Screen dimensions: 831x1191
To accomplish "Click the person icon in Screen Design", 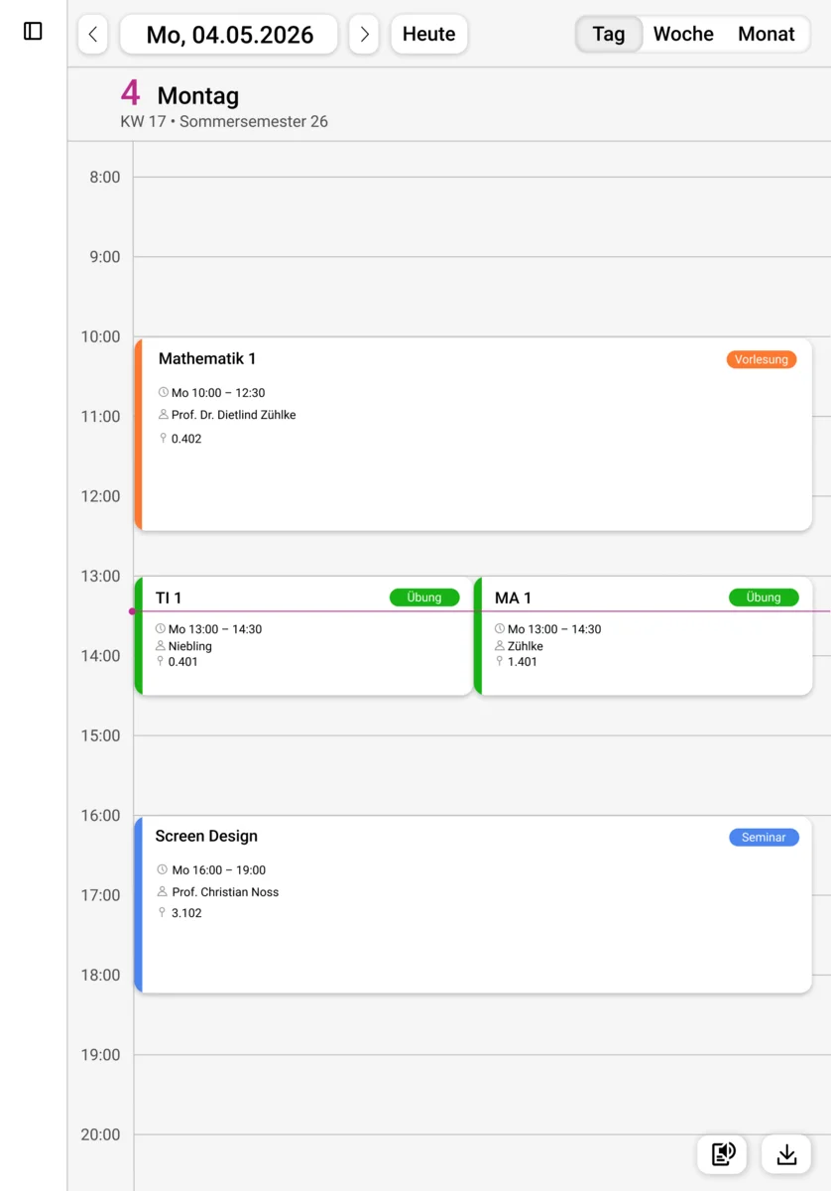I will pyautogui.click(x=164, y=892).
